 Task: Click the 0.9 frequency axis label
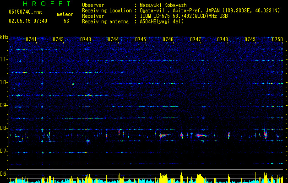pos(4,105)
